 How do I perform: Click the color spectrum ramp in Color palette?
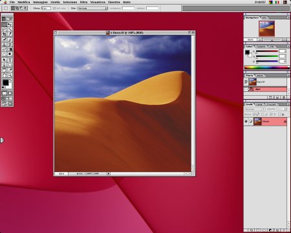click(267, 68)
